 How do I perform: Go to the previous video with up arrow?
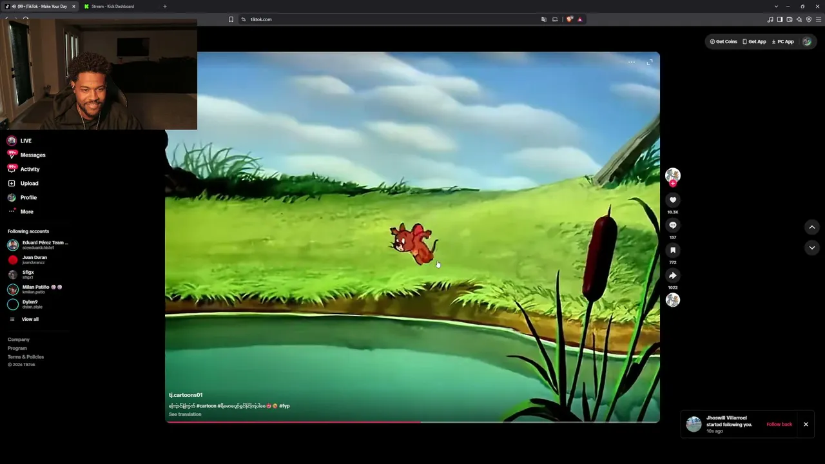pyautogui.click(x=812, y=227)
